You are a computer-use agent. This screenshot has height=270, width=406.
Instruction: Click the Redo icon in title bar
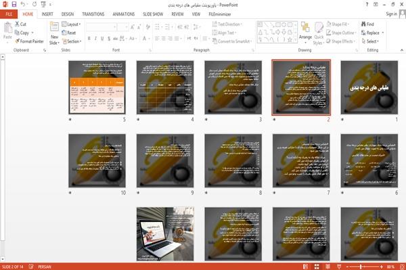tap(35, 4)
